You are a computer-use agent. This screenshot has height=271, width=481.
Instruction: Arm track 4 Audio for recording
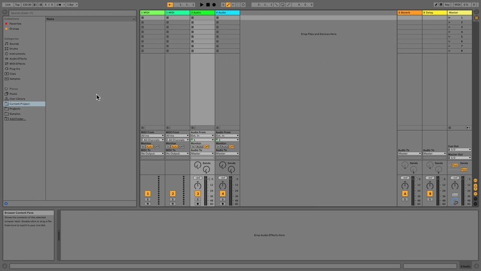tap(222, 204)
